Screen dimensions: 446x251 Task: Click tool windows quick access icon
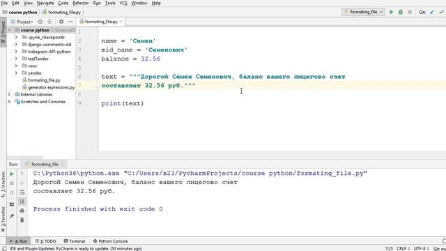click(4, 248)
